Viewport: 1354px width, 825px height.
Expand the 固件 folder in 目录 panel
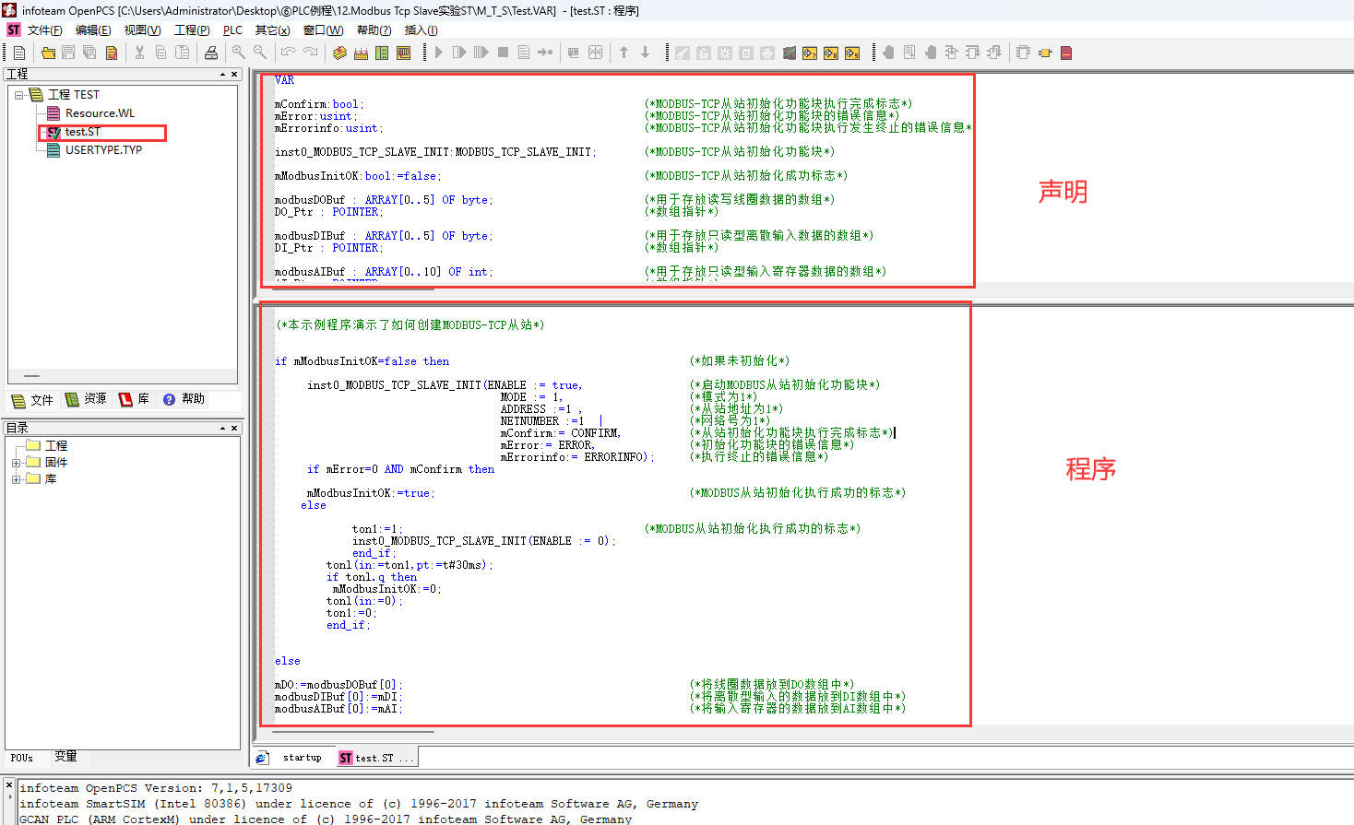coord(16,463)
